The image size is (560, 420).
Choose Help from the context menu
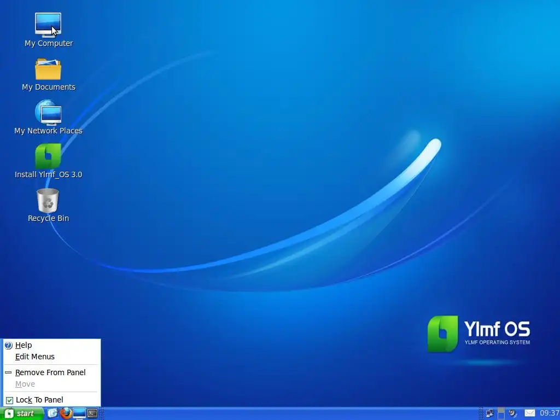pos(51,346)
